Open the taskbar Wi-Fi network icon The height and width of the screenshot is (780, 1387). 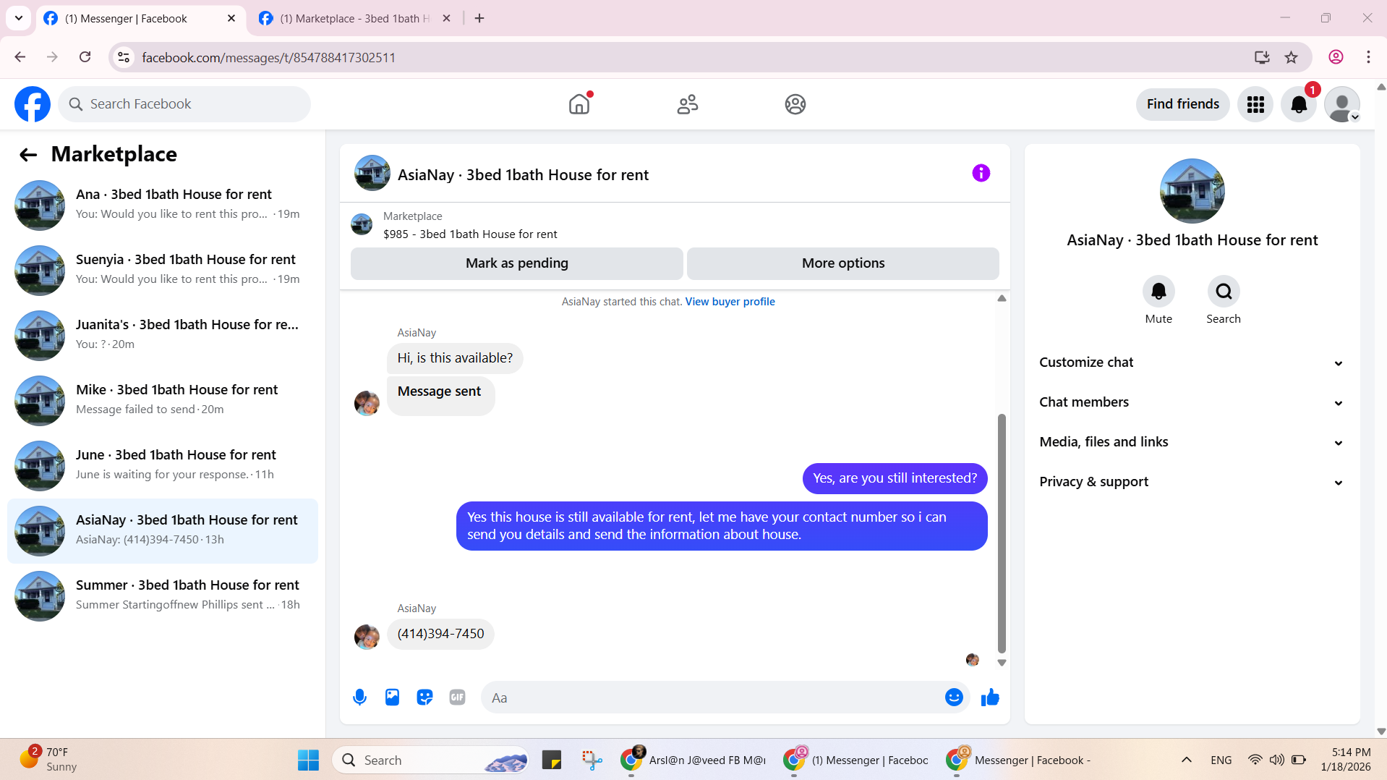tap(1255, 760)
